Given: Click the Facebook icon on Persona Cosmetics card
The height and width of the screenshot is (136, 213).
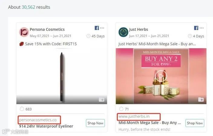Looking at the screenshot, I should point(97,28).
